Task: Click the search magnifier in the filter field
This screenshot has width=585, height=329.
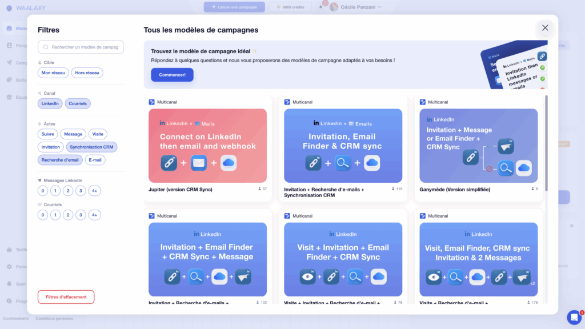Action: [x=45, y=47]
